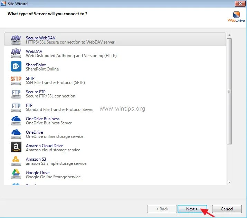Click the scrollbar down arrow
The image size is (247, 218).
[229, 182]
